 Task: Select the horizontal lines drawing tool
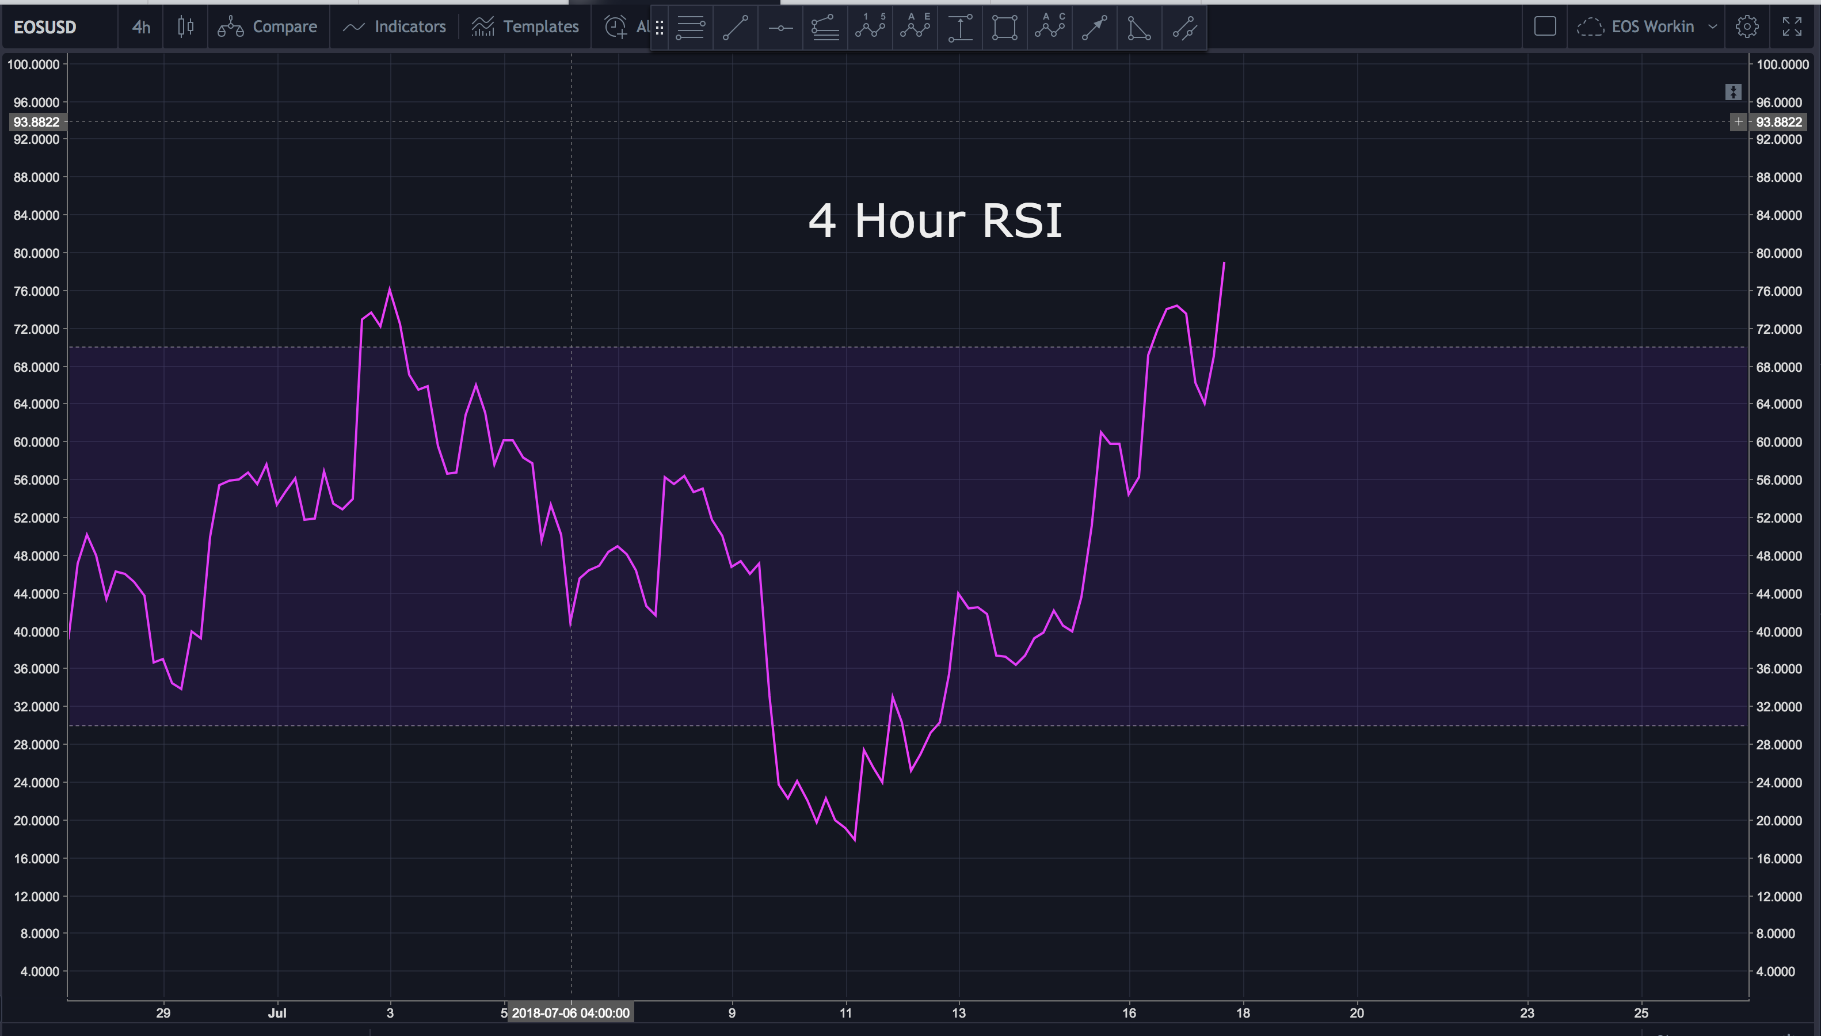click(x=690, y=28)
